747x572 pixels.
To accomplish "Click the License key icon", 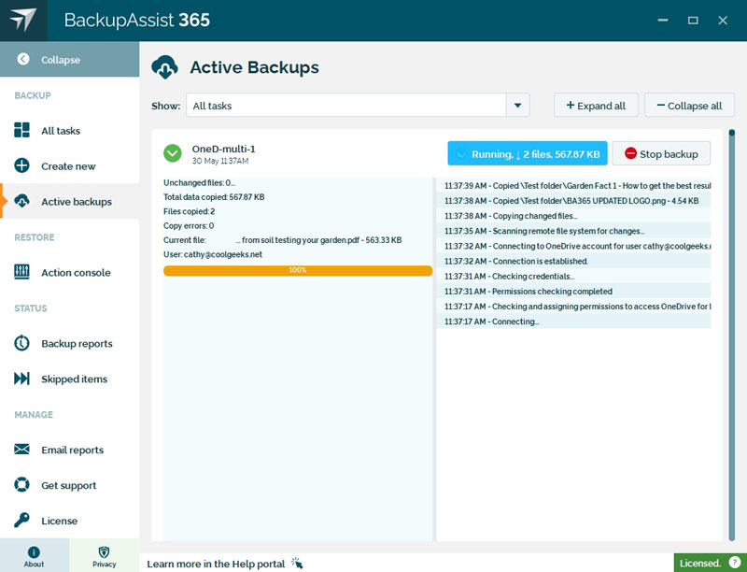I will tap(21, 520).
